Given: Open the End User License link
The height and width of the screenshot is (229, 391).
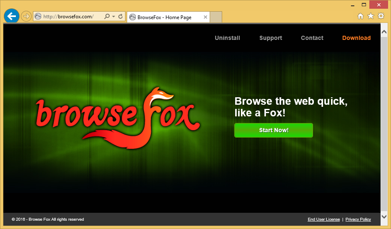Looking at the screenshot, I should tap(323, 219).
